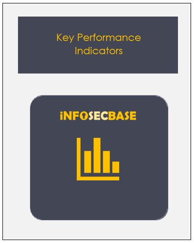Select the leftmost bar in the chart icon
The width and height of the screenshot is (194, 243).
click(x=88, y=162)
